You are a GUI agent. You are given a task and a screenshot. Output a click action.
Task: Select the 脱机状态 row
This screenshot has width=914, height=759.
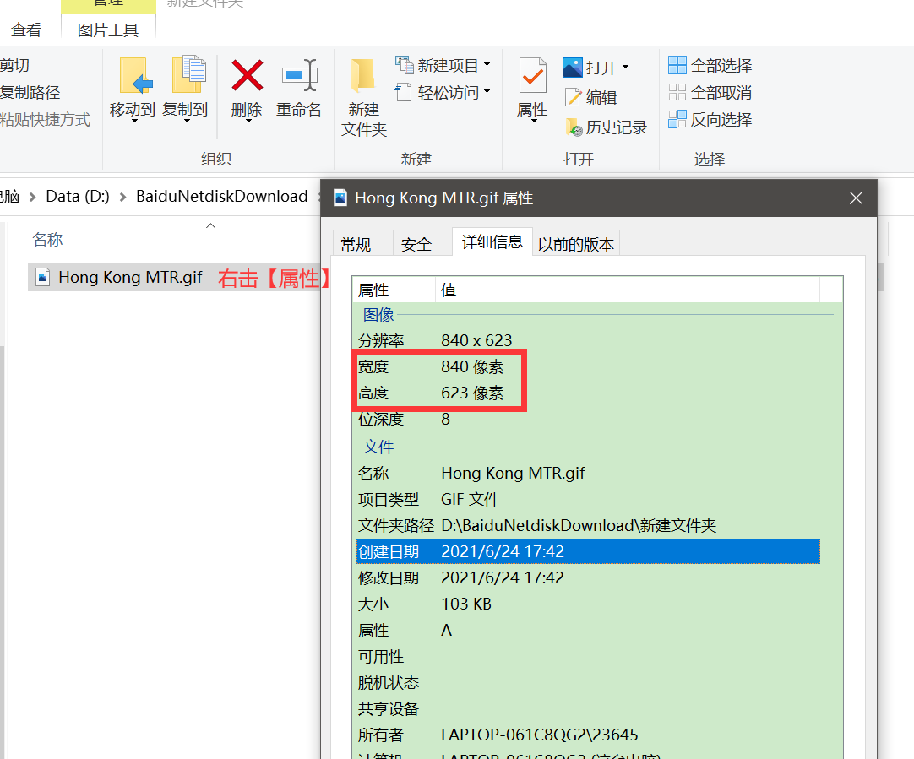[x=588, y=683]
